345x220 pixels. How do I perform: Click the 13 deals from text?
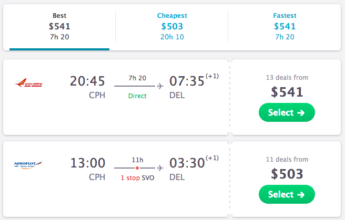287,78
